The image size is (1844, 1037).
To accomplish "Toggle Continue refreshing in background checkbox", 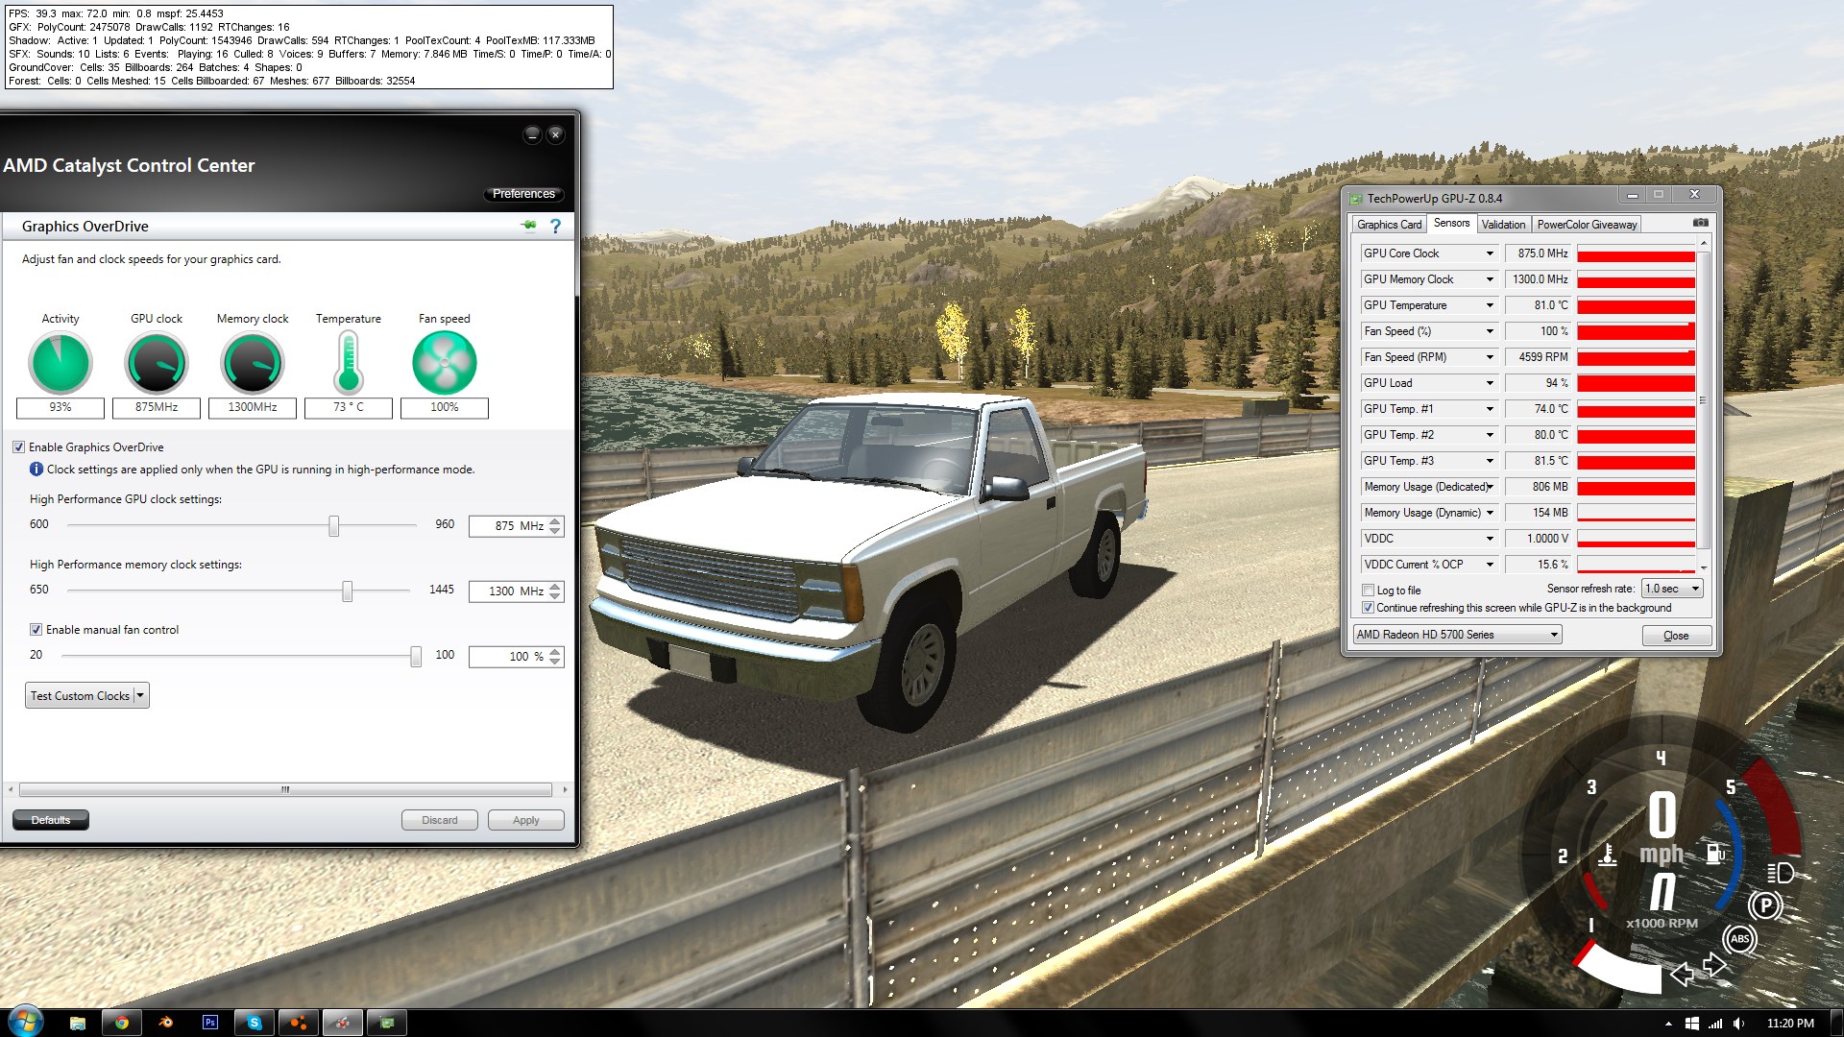I will pyautogui.click(x=1369, y=608).
